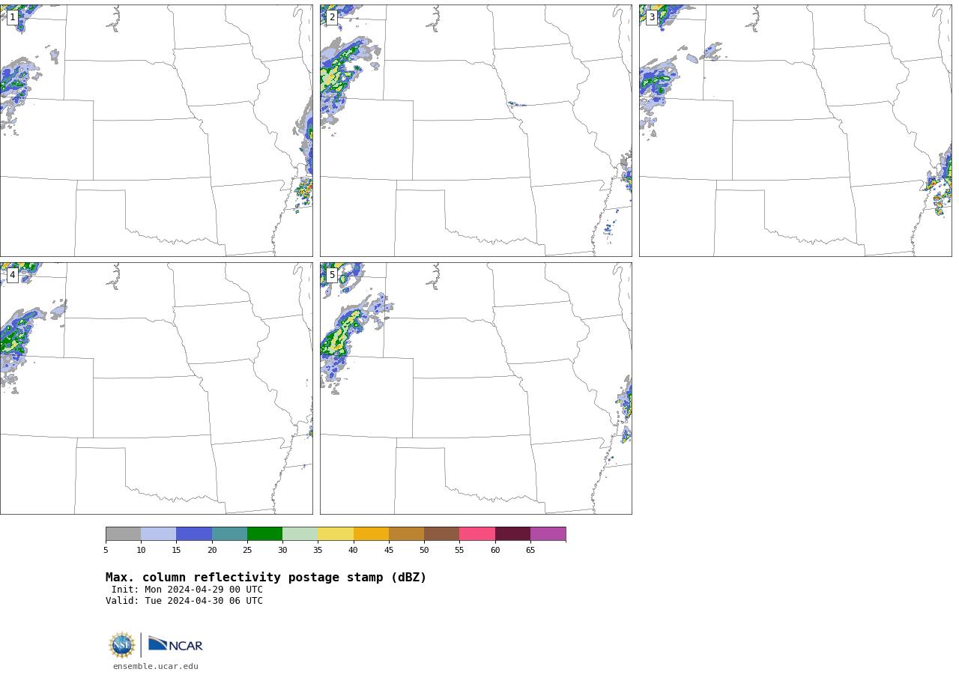Click the pink 55-60 dBZ swatch
This screenshot has height=675, width=959.
[x=477, y=534]
